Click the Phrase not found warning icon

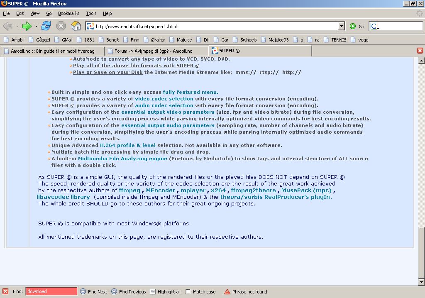[227, 291]
